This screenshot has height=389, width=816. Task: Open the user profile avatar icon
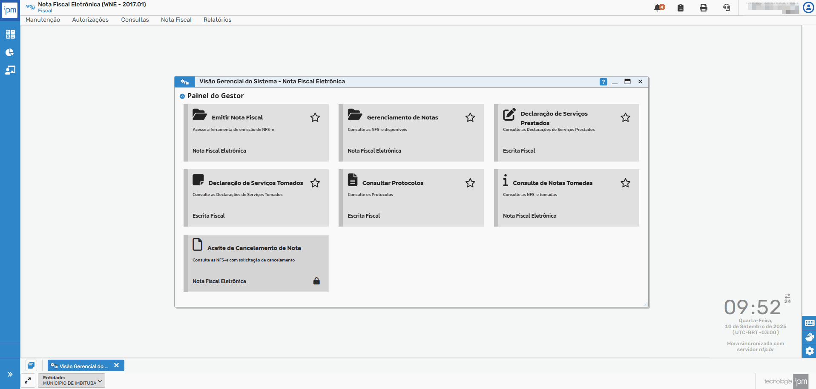[x=808, y=8]
